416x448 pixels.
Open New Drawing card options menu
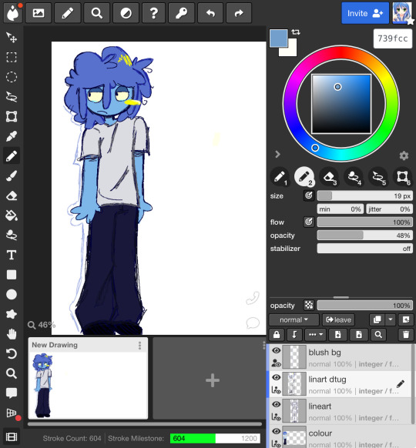click(139, 345)
